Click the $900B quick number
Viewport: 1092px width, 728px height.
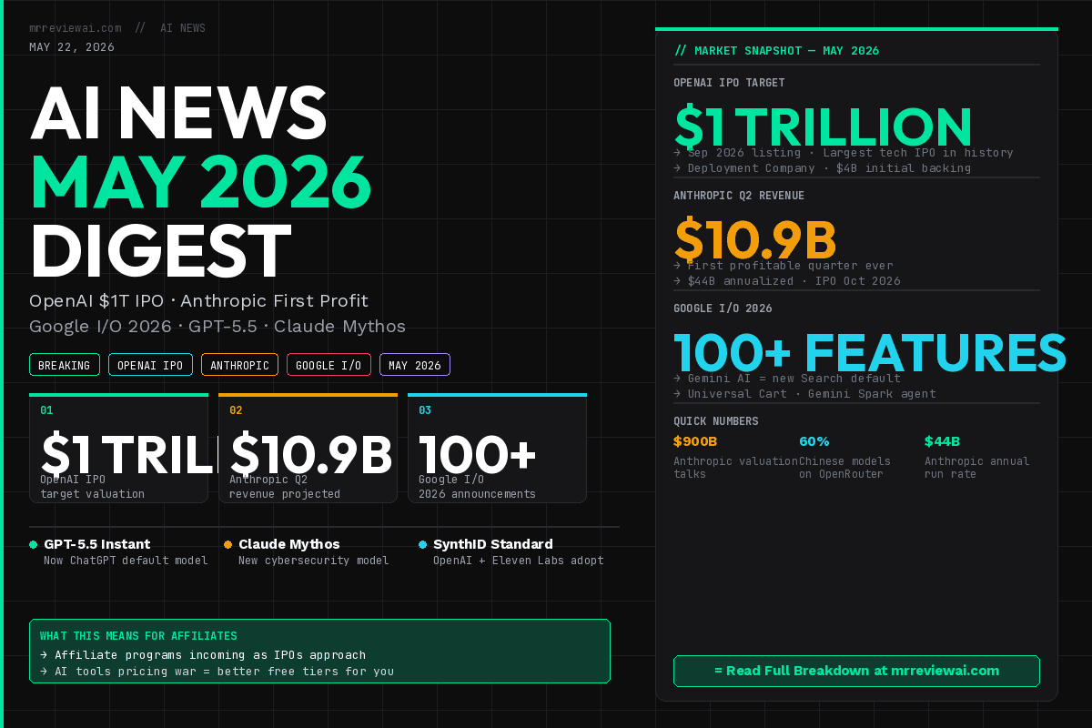(x=695, y=441)
